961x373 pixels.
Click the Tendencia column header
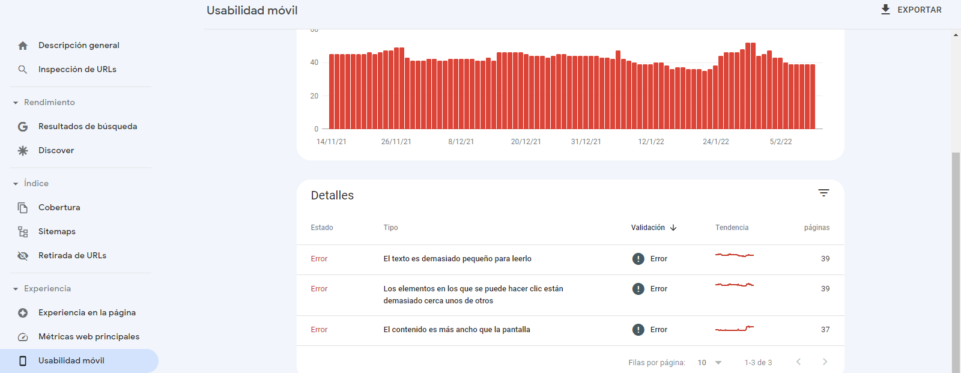[732, 228]
